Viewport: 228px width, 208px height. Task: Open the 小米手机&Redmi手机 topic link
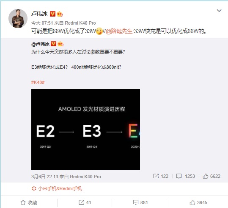click(57, 188)
